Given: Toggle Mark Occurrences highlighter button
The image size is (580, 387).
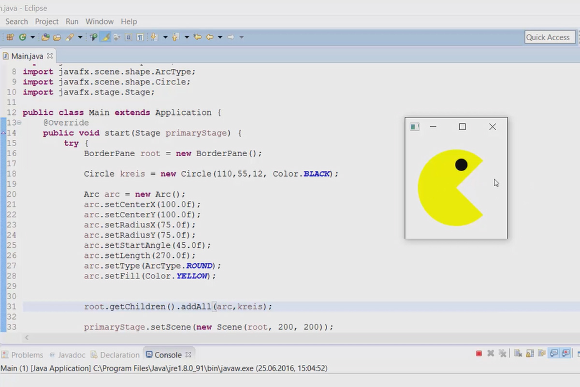Looking at the screenshot, I should pyautogui.click(x=105, y=37).
